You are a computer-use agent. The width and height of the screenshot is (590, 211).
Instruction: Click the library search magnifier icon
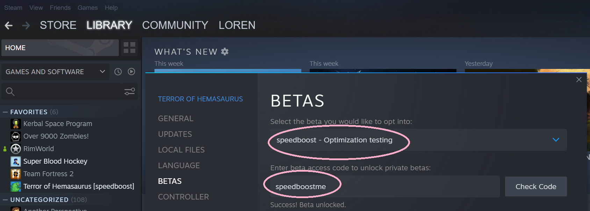pos(10,92)
